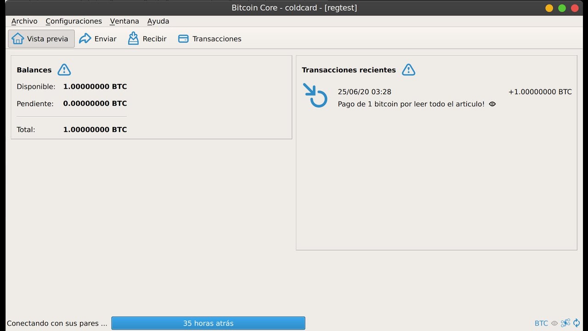Click the Total balance value 1.00000000 BTC
The width and height of the screenshot is (588, 331).
(x=95, y=130)
